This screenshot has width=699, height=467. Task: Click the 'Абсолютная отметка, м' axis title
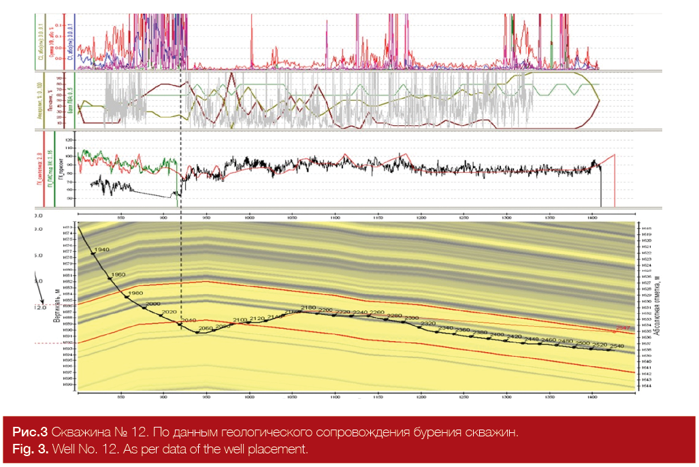[x=657, y=305]
